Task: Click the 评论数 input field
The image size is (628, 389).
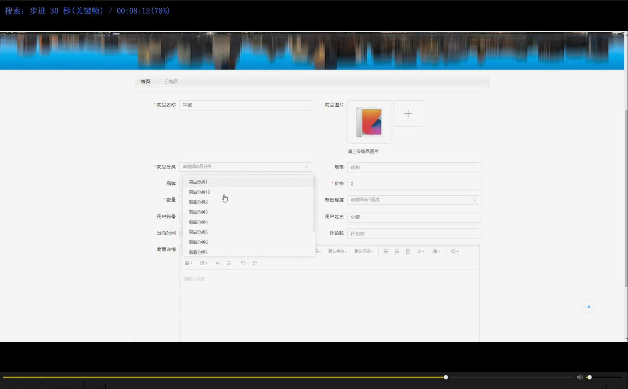Action: 413,233
